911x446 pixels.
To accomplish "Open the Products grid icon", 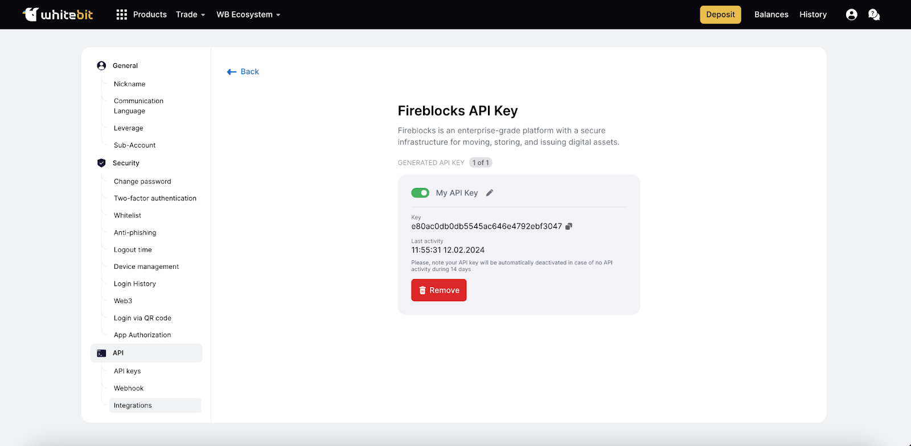I will tap(121, 14).
